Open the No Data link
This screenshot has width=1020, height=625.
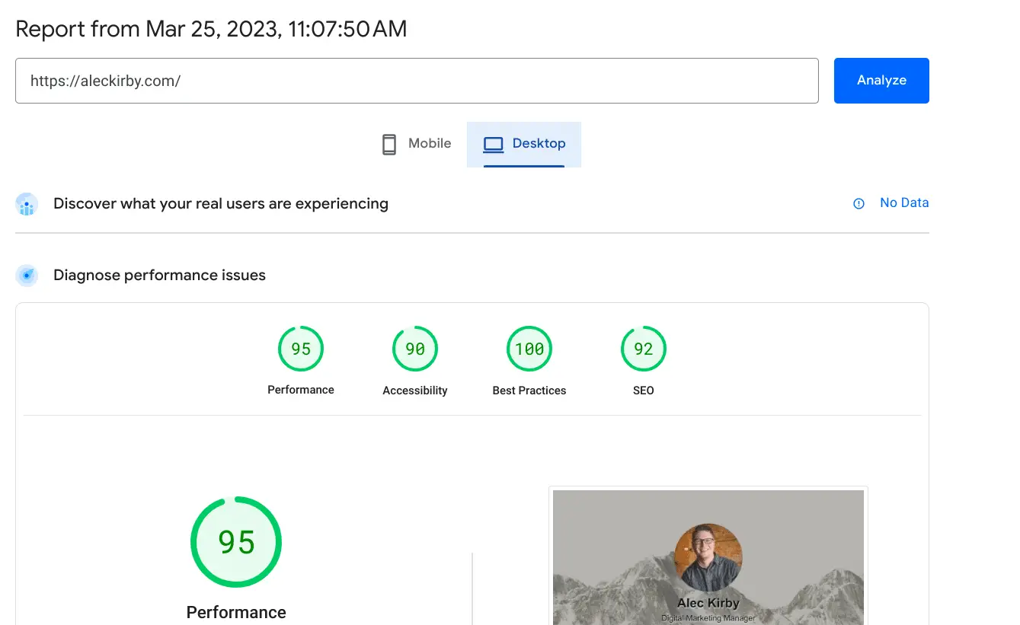pyautogui.click(x=904, y=202)
